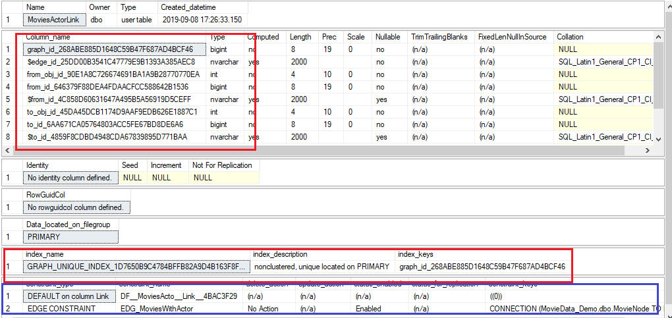Image resolution: width=672 pixels, height=318 pixels.
Task: Select the 'No identity column defined.' cell
Action: (70, 178)
